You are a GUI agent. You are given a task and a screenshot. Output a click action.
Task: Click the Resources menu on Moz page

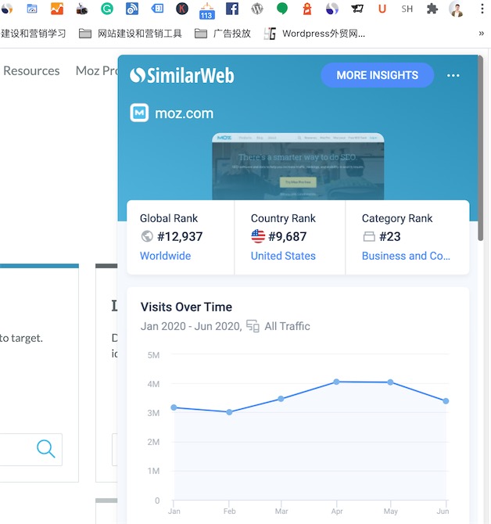click(31, 71)
